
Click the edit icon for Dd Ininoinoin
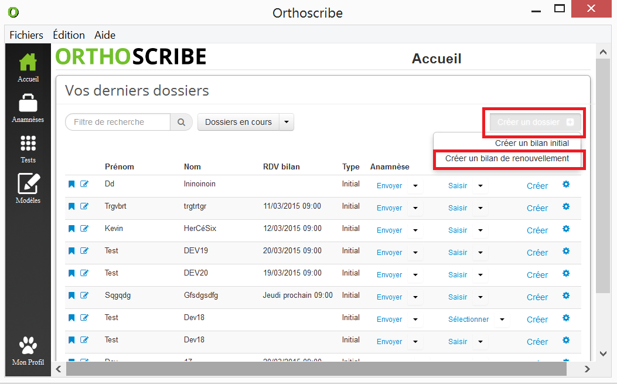point(84,184)
